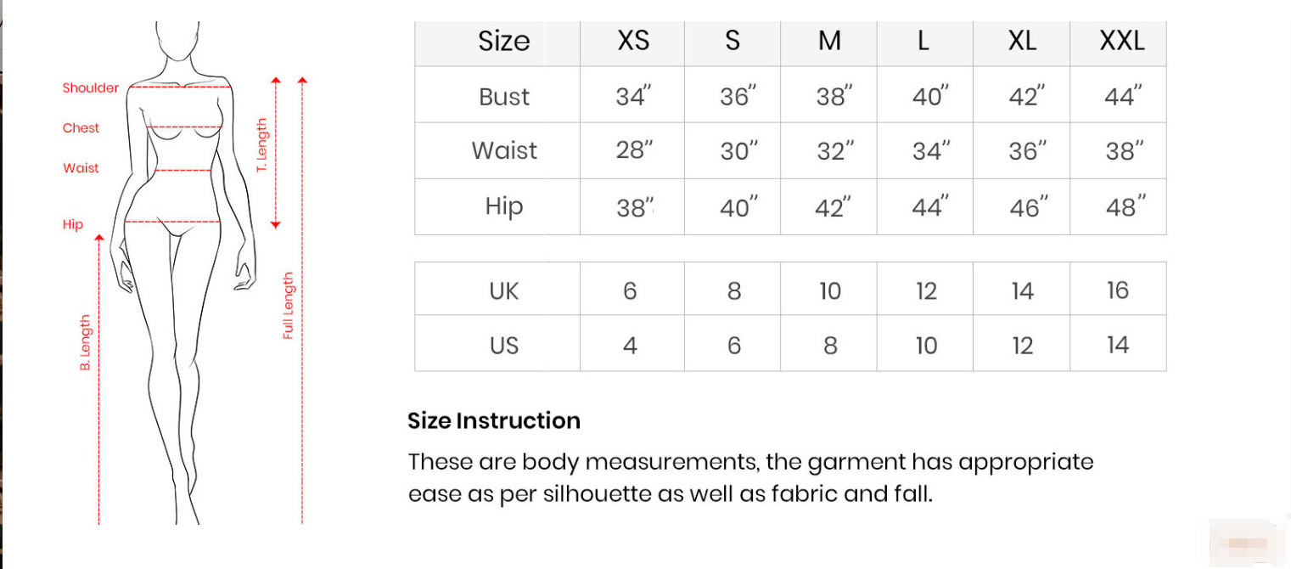This screenshot has height=569, width=1291.
Task: Click the T. Length vertical label
Action: (x=261, y=146)
